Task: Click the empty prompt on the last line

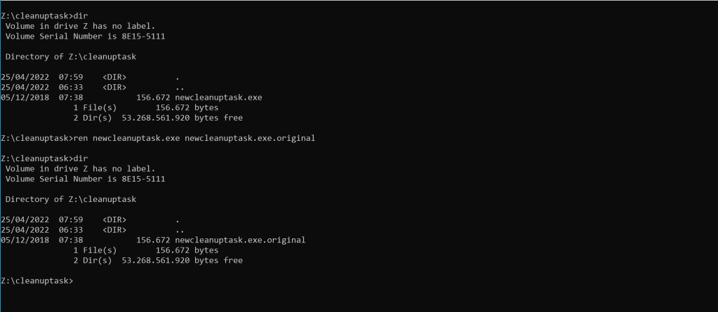Action: click(76, 281)
